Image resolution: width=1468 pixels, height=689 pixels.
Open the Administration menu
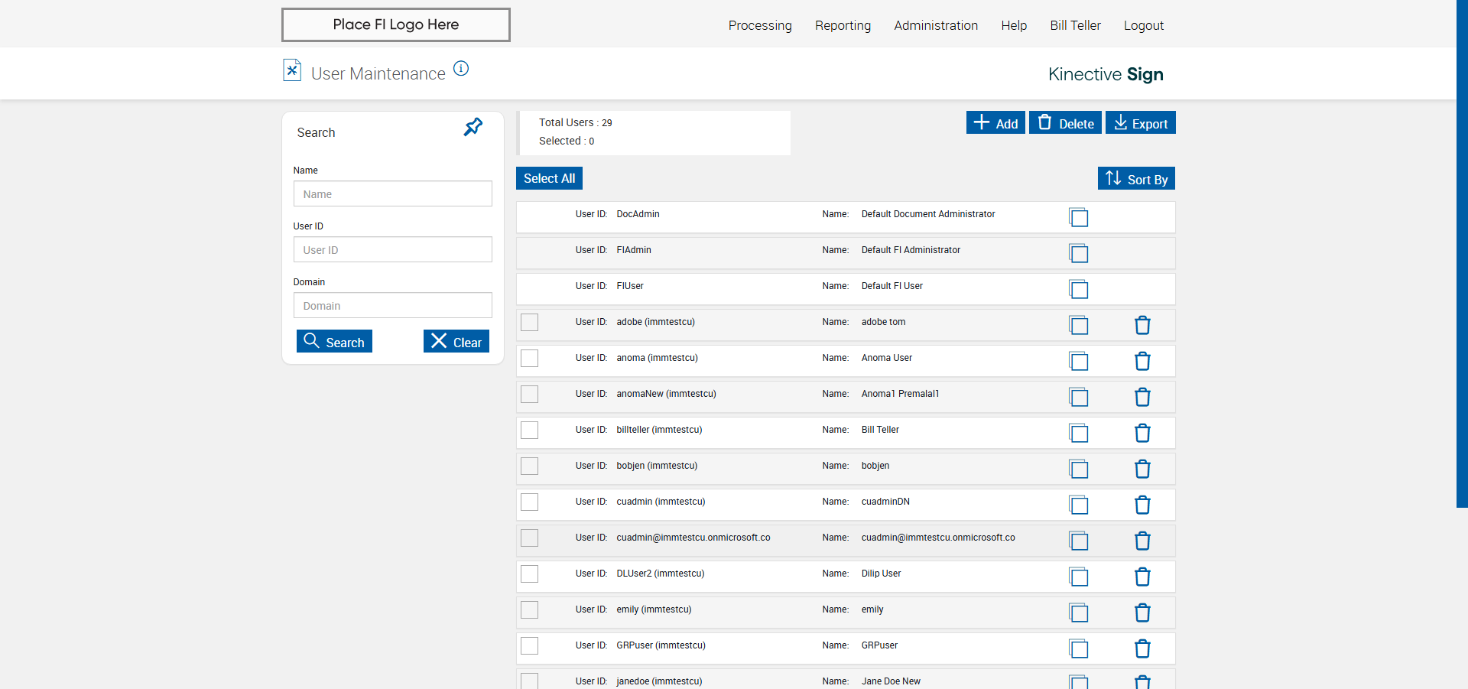coord(936,25)
